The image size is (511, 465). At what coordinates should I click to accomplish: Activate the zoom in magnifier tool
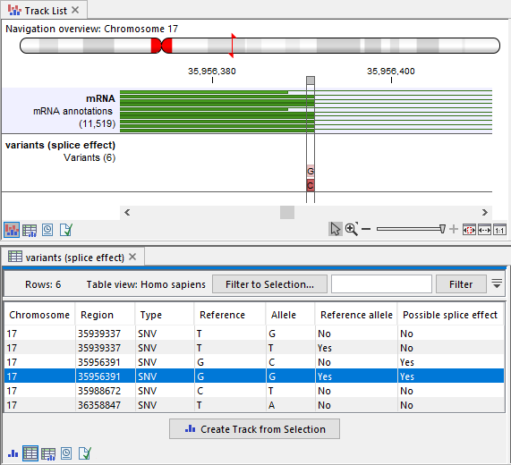(352, 229)
